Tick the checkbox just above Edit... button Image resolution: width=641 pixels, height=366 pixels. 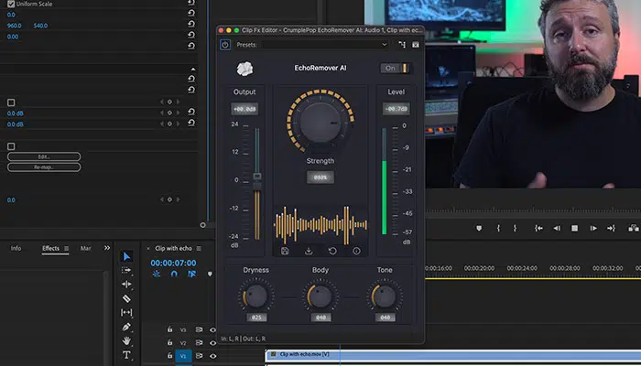click(x=11, y=146)
